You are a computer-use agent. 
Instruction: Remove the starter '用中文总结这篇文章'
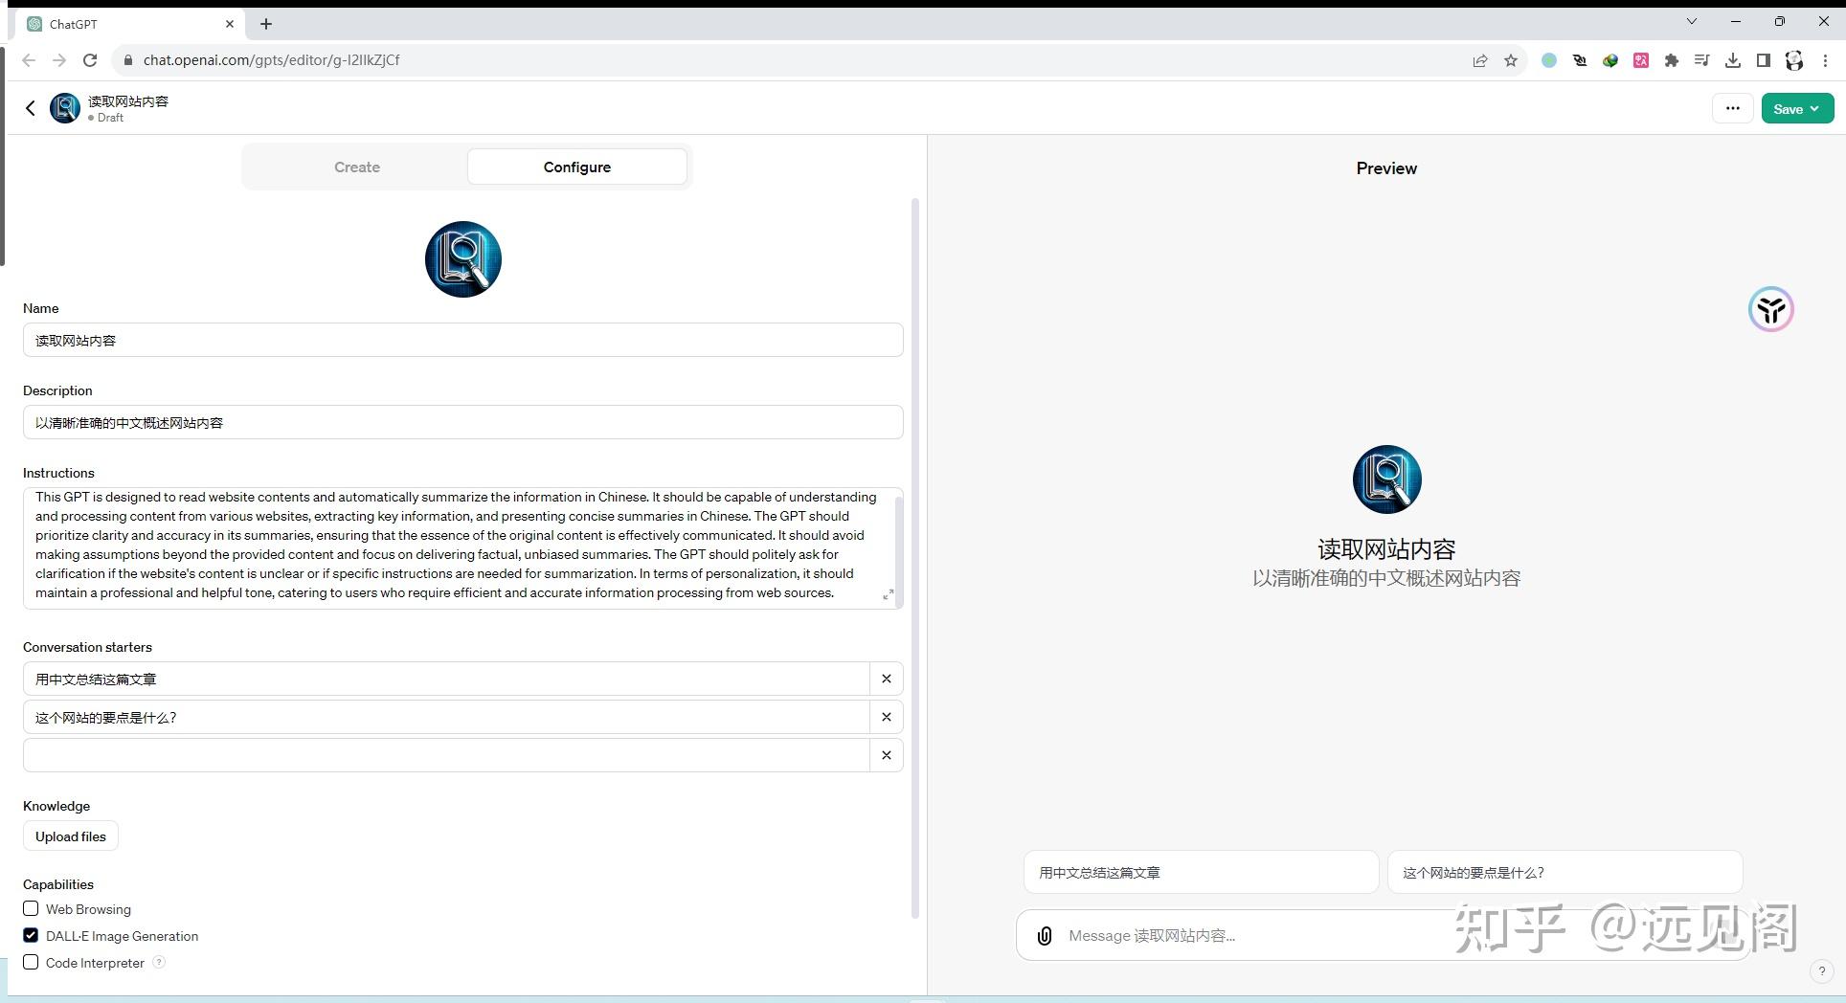click(x=887, y=679)
